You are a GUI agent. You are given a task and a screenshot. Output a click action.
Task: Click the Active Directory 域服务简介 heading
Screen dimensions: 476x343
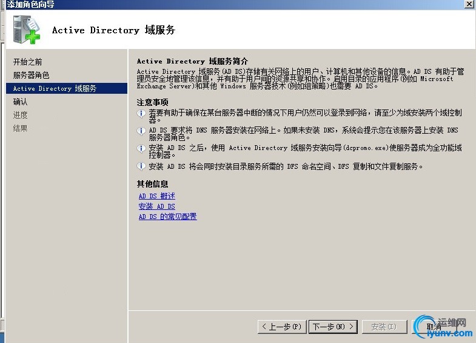(x=192, y=61)
